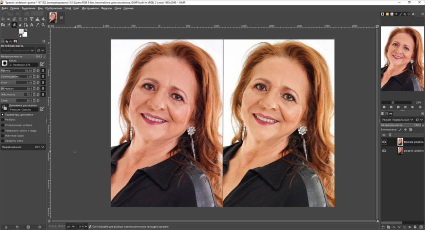Viewport: 425px width, 230px height.
Task: Select the Rectangle Select tool
Action: point(8,19)
